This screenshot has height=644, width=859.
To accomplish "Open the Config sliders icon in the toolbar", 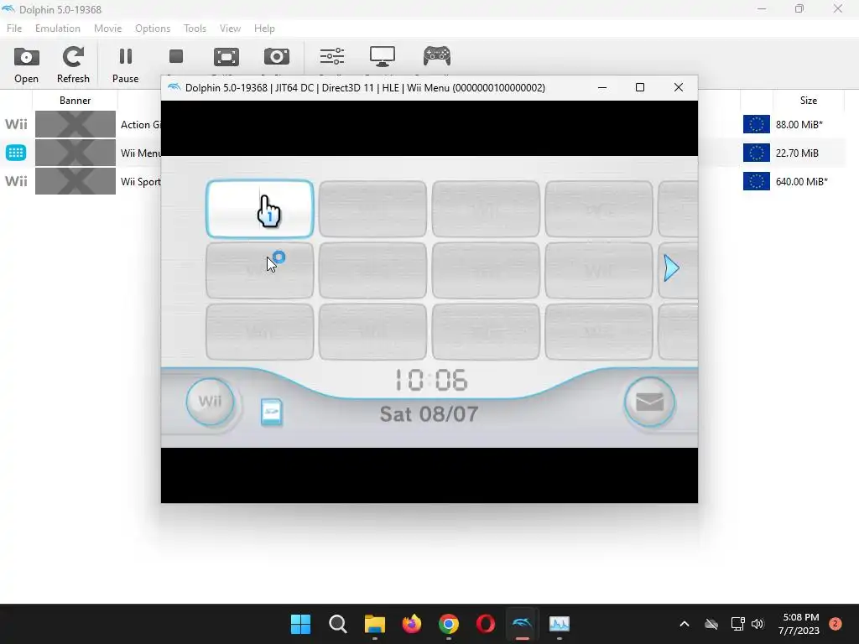I will 332,56.
